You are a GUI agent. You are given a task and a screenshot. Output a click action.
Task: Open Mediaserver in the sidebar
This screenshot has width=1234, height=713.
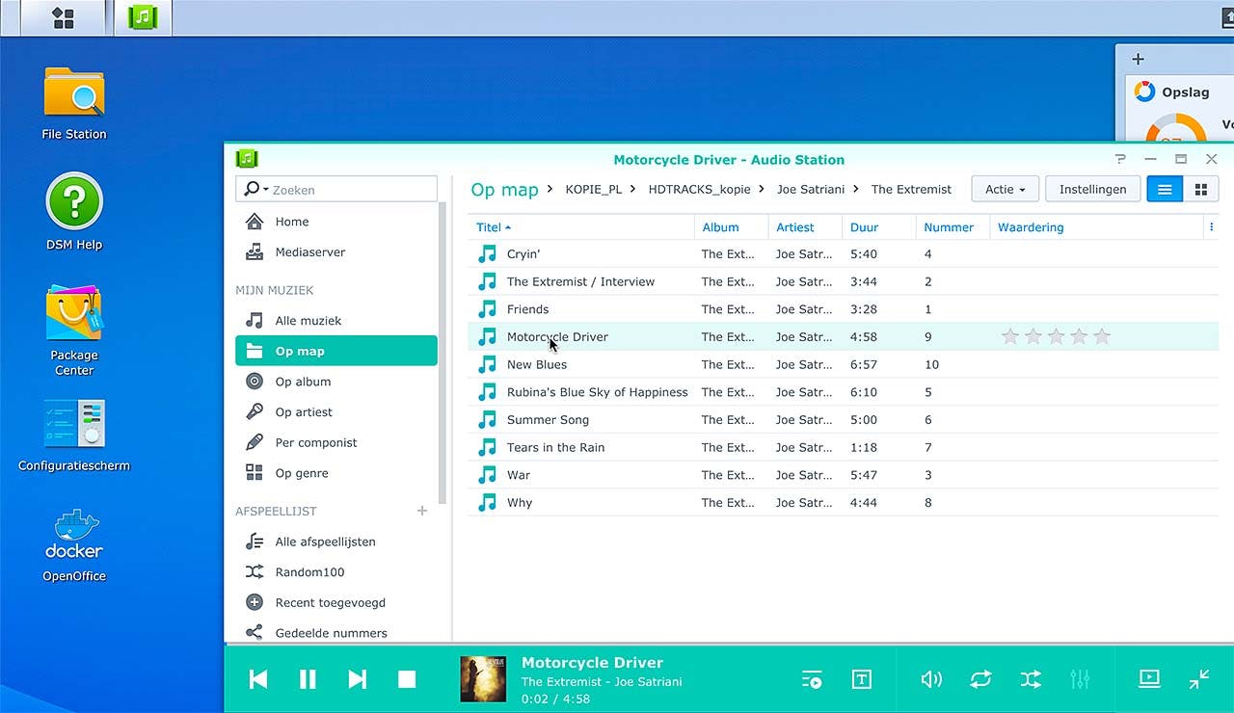coord(336,252)
